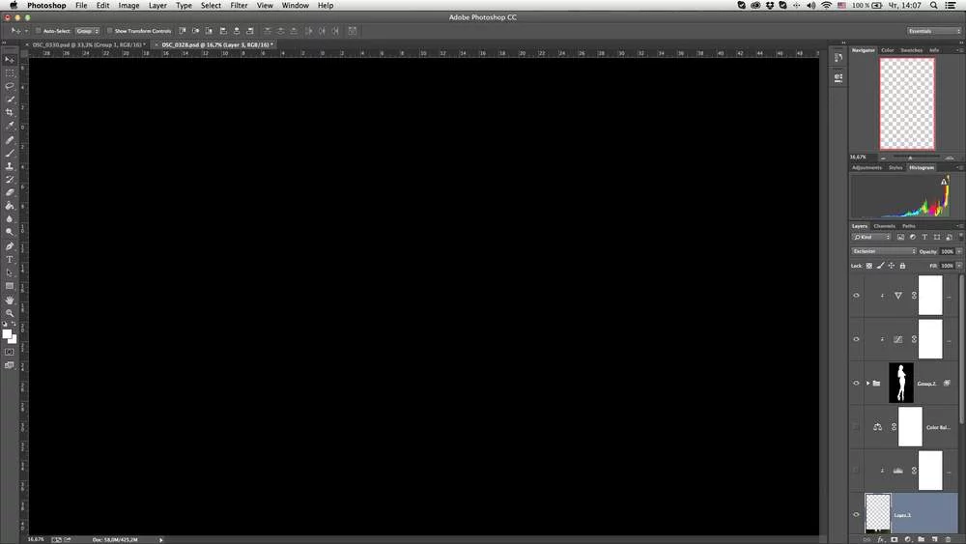966x544 pixels.
Task: Select the Pen tool
Action: click(x=10, y=246)
